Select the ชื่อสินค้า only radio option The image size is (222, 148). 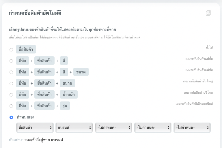(11, 49)
